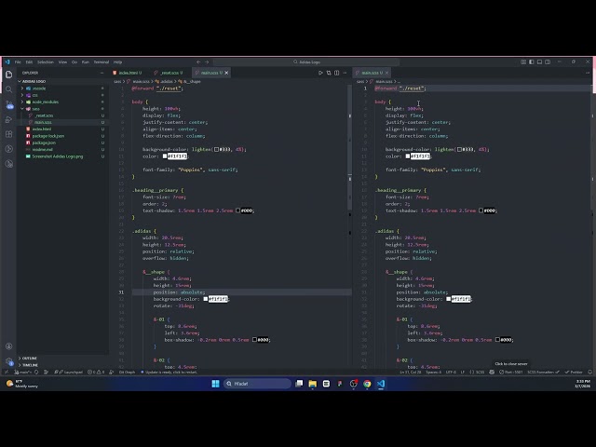Click the Launchpad status bar button

point(68,372)
